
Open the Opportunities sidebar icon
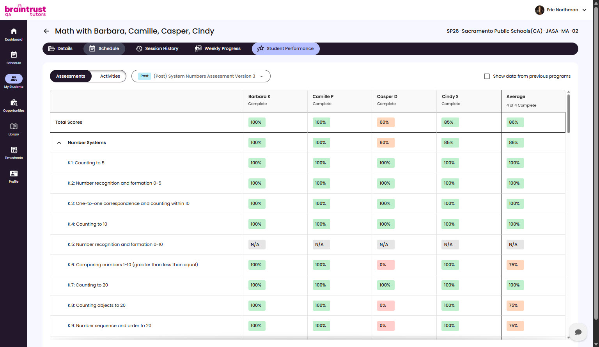(x=14, y=102)
